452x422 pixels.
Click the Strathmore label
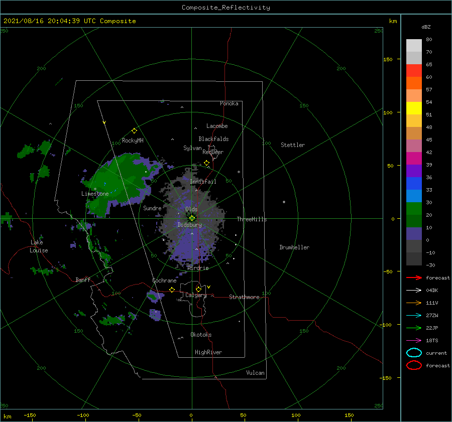(x=244, y=297)
